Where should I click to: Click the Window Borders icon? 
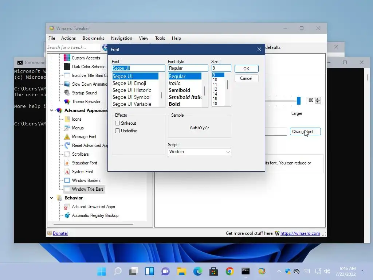67,180
